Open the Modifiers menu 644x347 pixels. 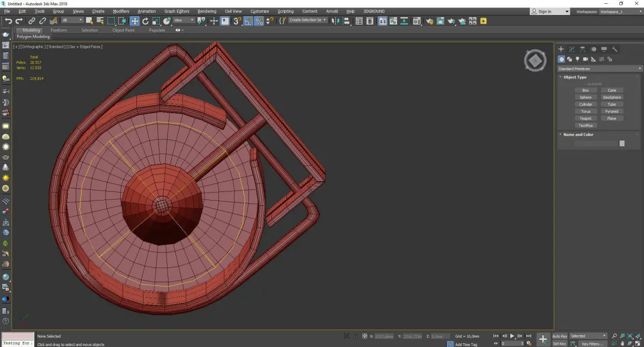tap(121, 11)
